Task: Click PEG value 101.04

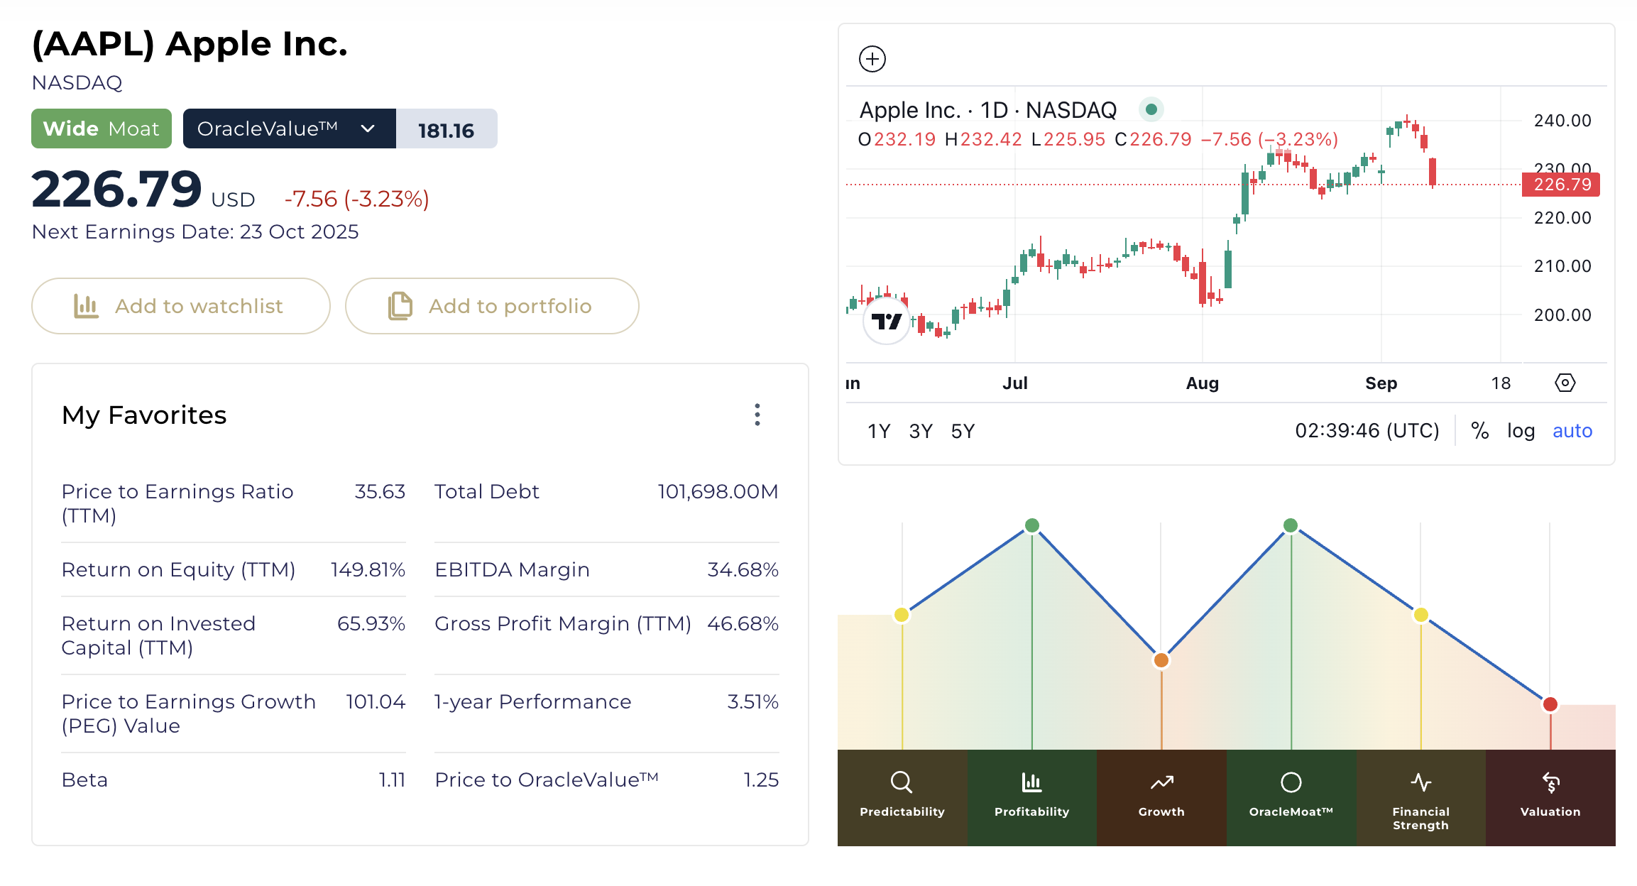Action: [376, 701]
